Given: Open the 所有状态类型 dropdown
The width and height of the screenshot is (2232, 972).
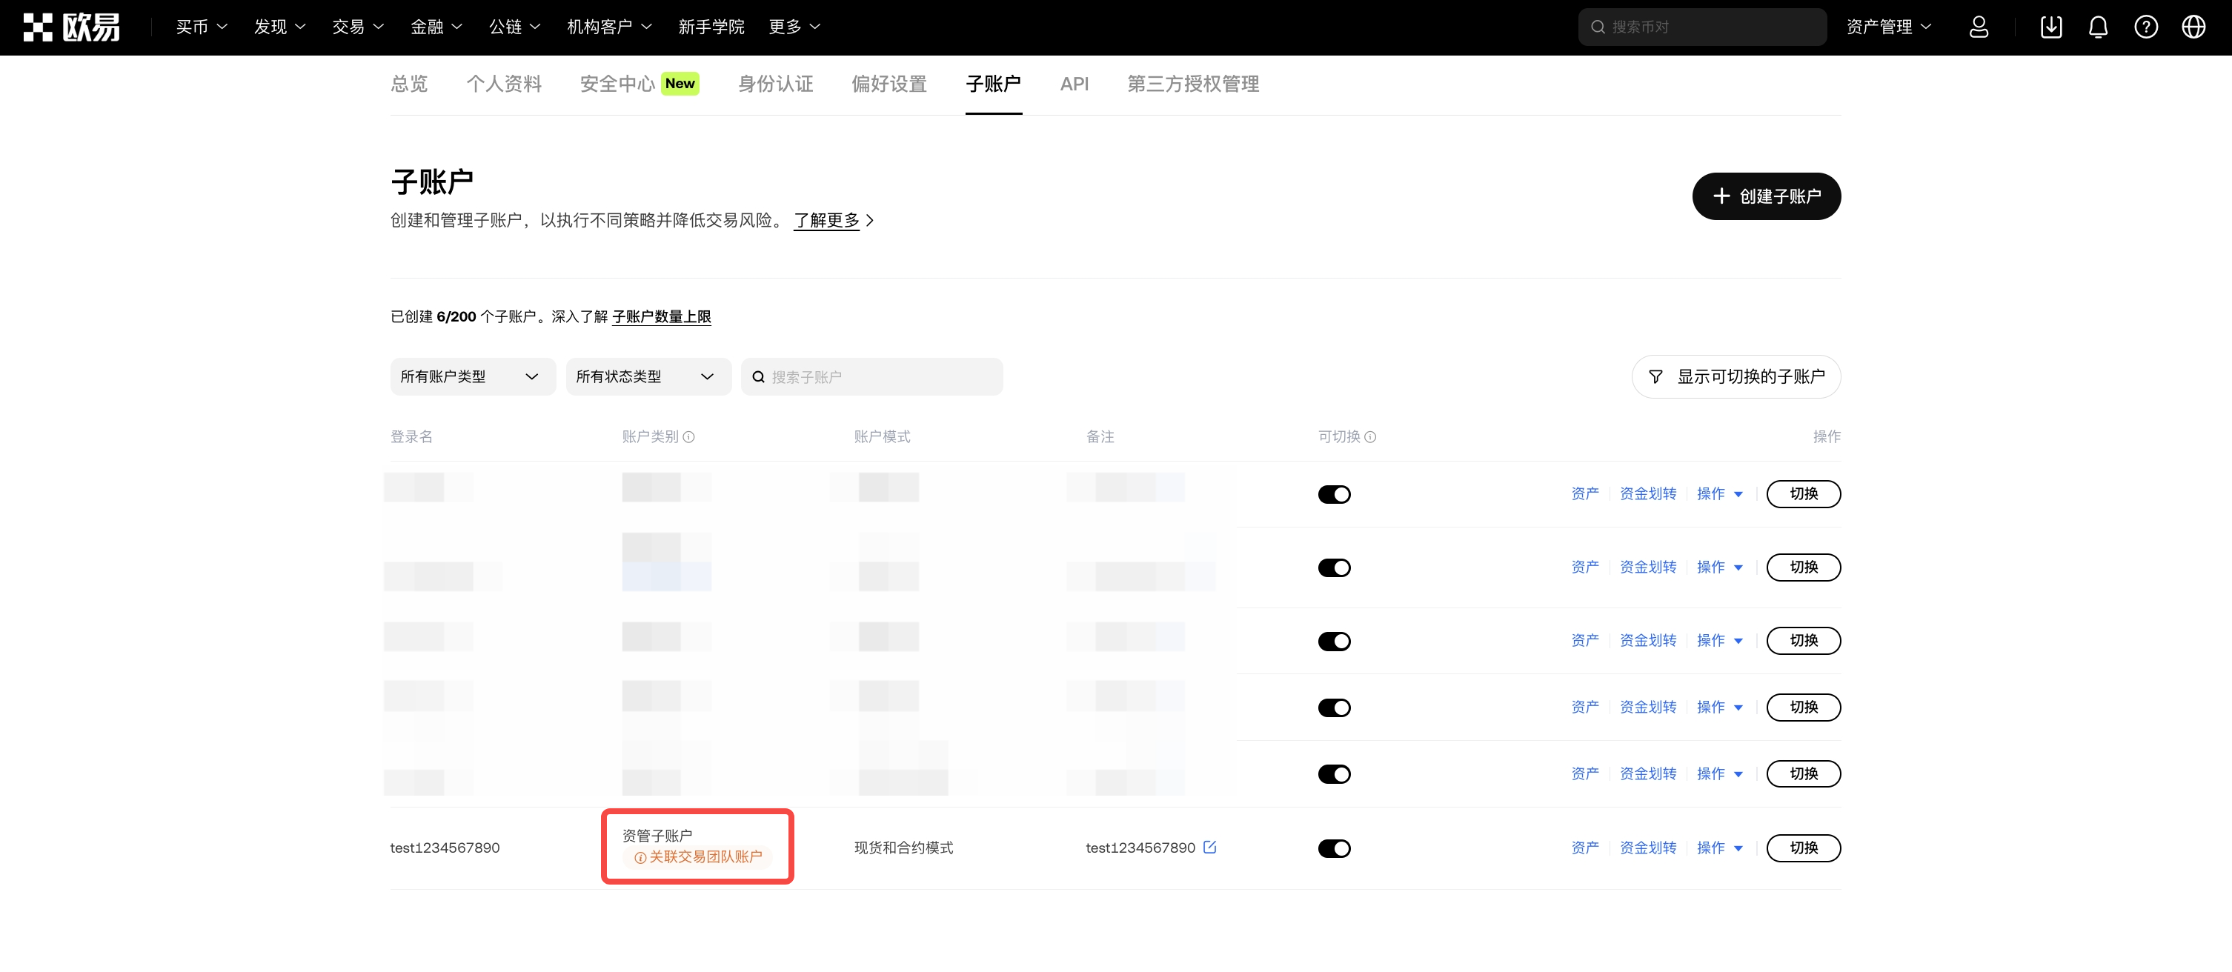Looking at the screenshot, I should (647, 377).
